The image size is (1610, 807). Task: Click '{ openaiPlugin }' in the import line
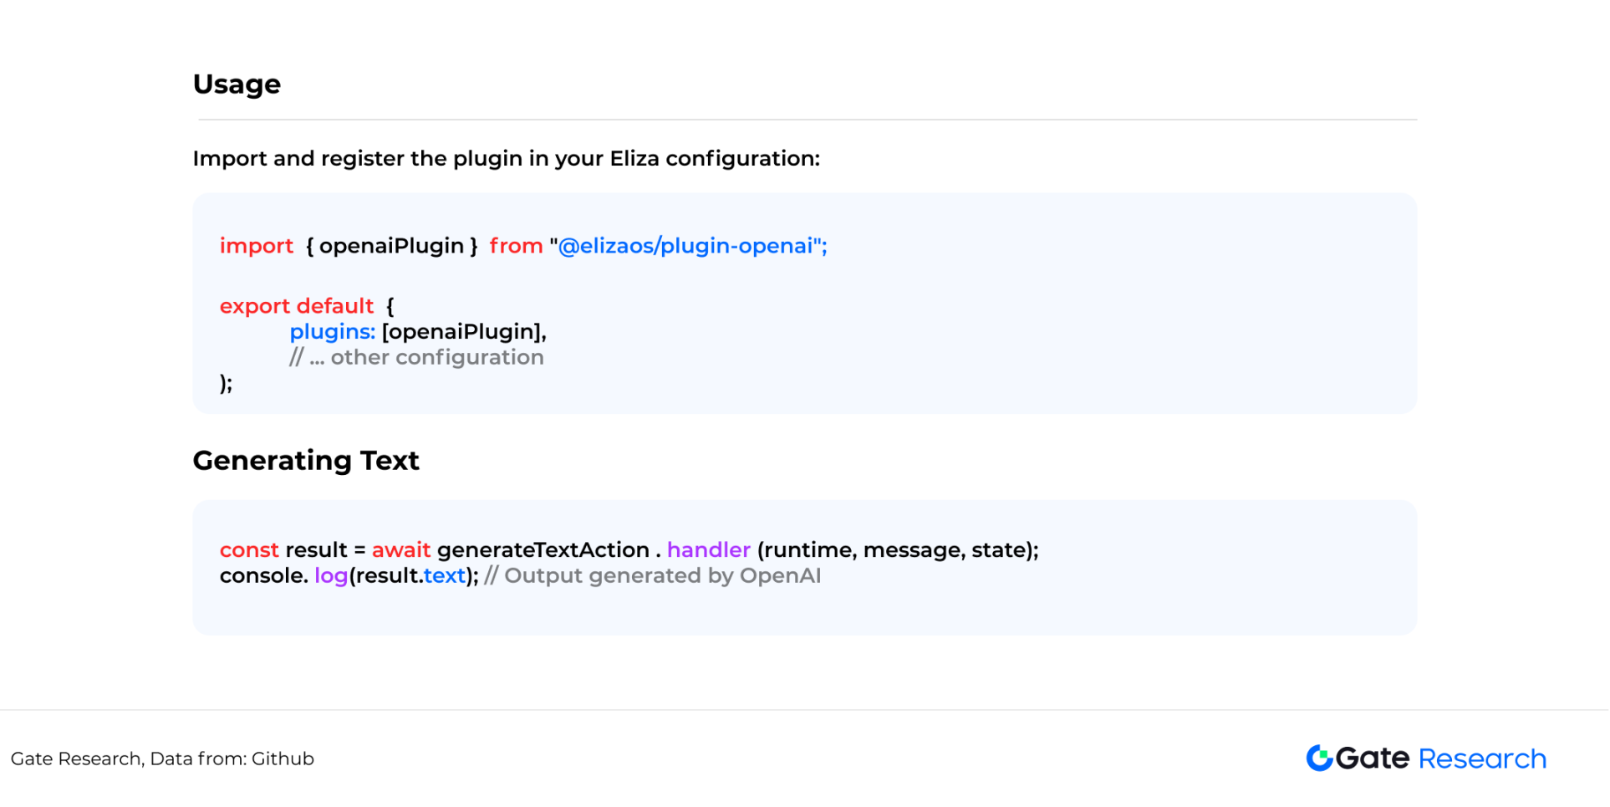tap(391, 246)
